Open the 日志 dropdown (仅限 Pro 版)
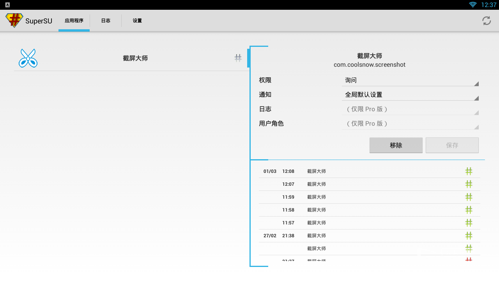 pyautogui.click(x=410, y=109)
